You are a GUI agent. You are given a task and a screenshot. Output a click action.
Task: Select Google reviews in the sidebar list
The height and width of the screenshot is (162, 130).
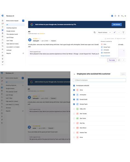(x=11, y=31)
